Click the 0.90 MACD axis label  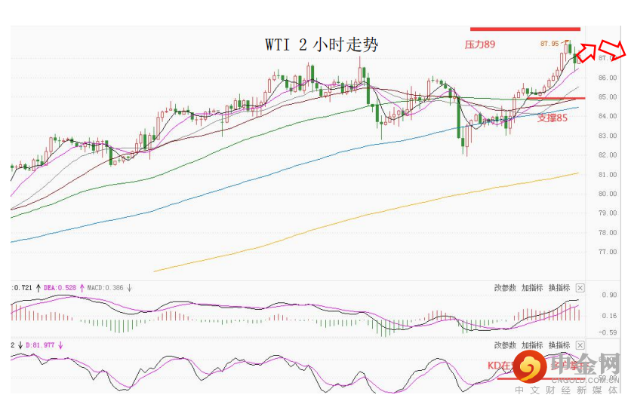click(x=609, y=295)
